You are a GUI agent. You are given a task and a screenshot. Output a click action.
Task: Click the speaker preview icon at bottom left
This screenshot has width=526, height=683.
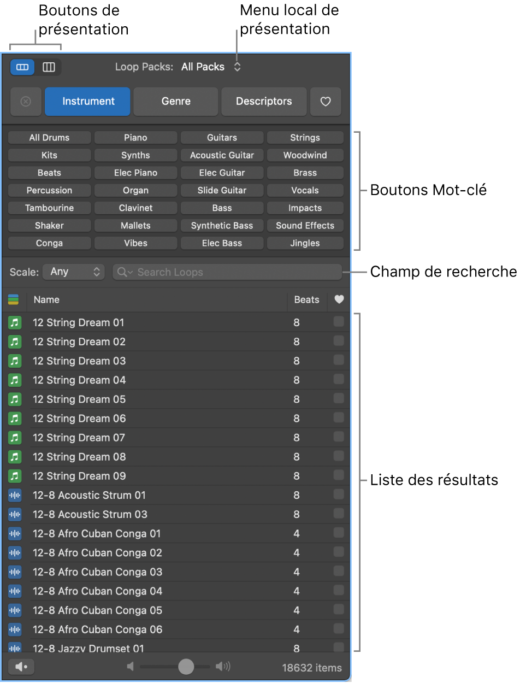click(21, 667)
